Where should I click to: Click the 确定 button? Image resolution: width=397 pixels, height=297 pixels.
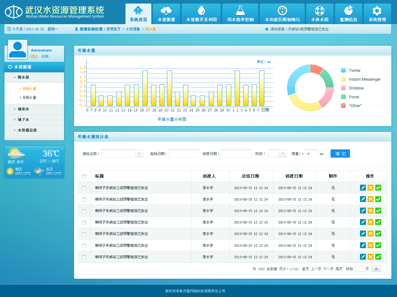pos(340,153)
